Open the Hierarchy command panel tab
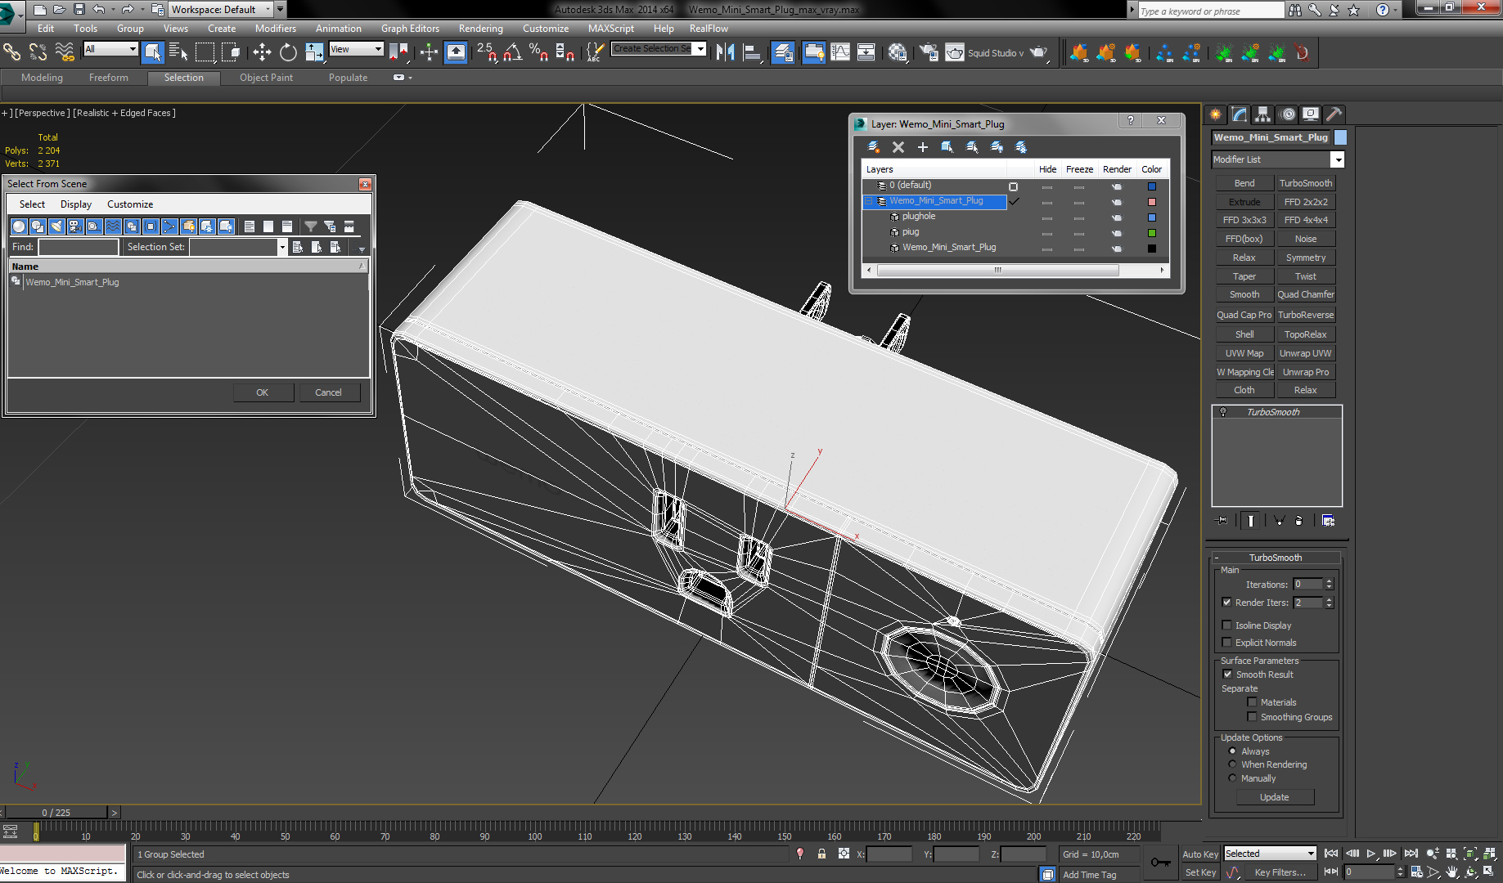The height and width of the screenshot is (883, 1503). [1263, 114]
